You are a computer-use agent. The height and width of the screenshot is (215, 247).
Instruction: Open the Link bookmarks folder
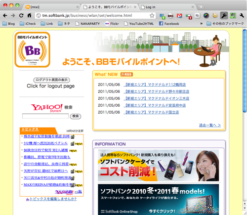(47, 24)
